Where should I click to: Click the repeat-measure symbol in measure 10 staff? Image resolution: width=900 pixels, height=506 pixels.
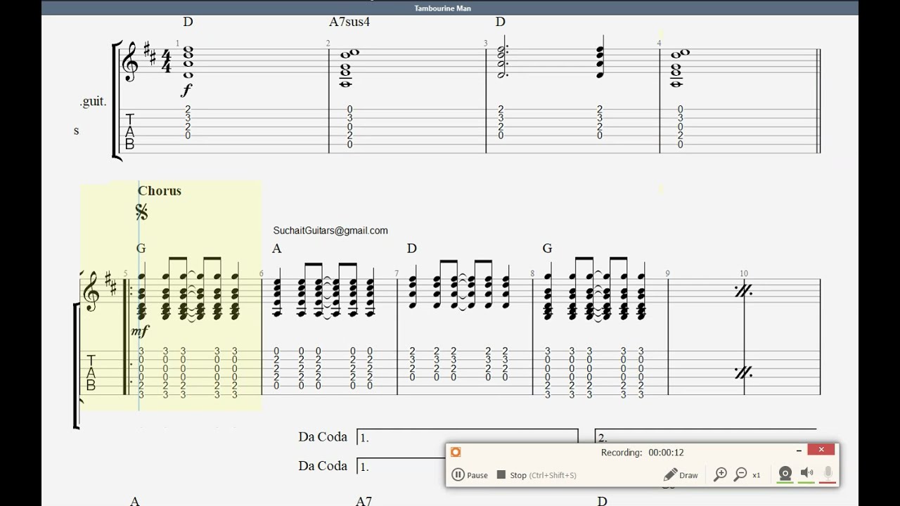tap(744, 290)
